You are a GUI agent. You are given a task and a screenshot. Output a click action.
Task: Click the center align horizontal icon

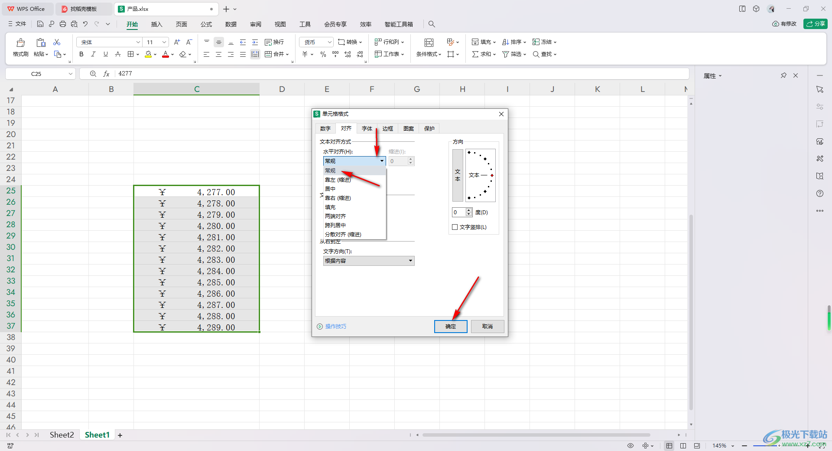(218, 54)
